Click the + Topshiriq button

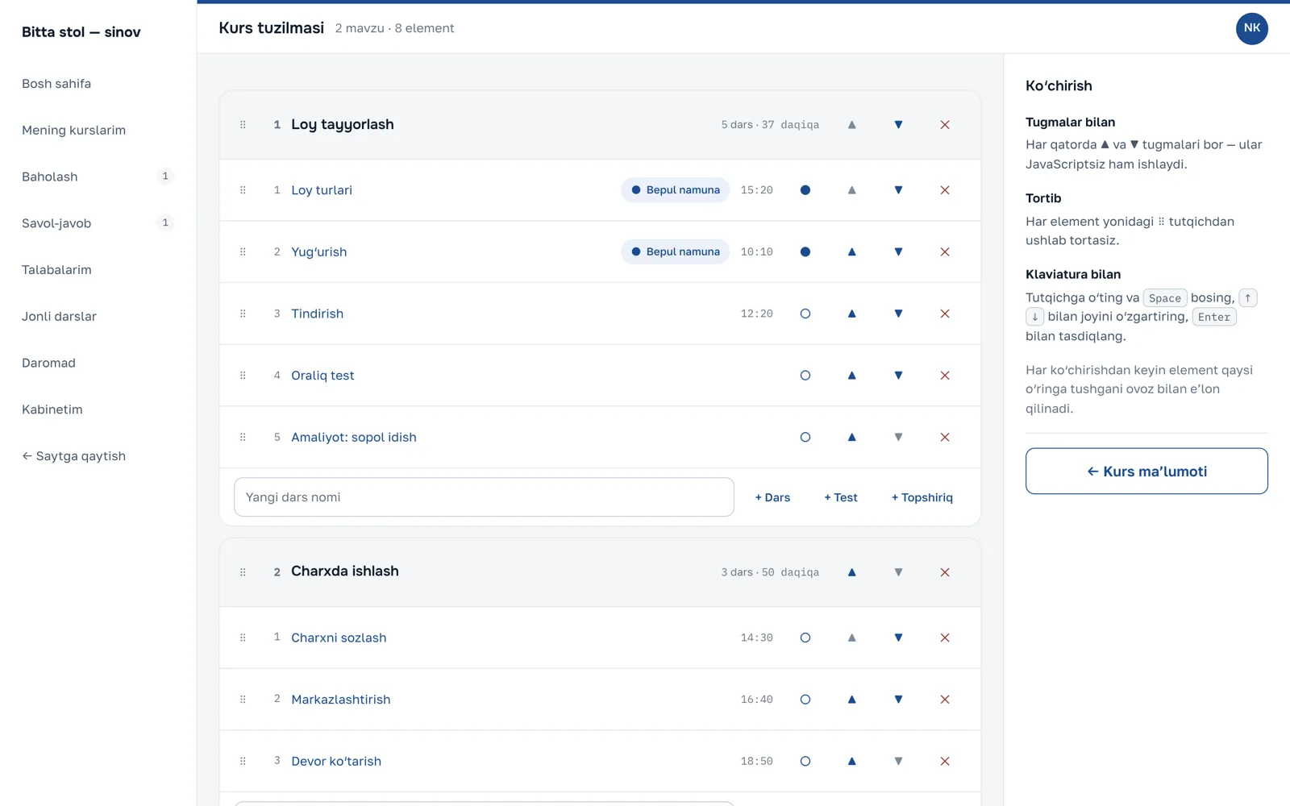click(922, 497)
